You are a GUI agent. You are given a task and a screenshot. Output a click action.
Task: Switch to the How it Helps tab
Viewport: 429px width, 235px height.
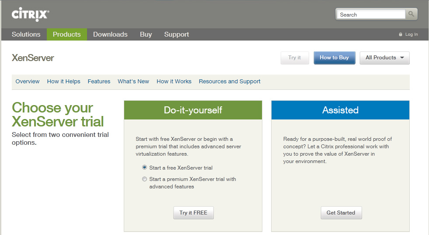[63, 81]
